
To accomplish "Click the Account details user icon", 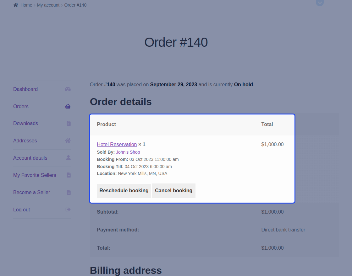I will [x=68, y=158].
